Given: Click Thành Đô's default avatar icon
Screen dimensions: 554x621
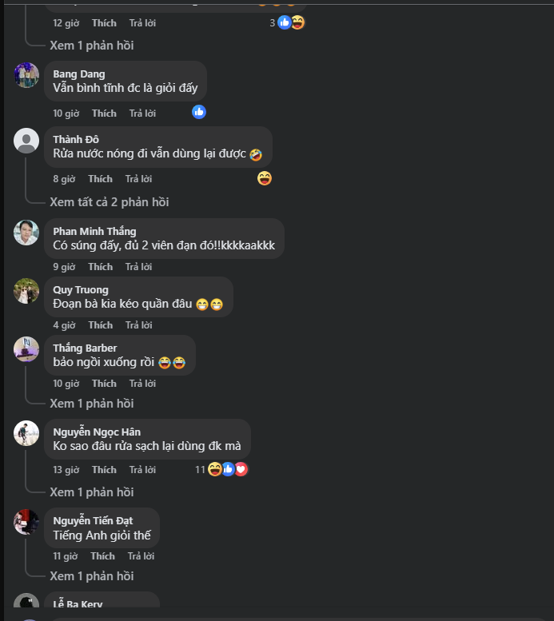Looking at the screenshot, I should point(26,141).
